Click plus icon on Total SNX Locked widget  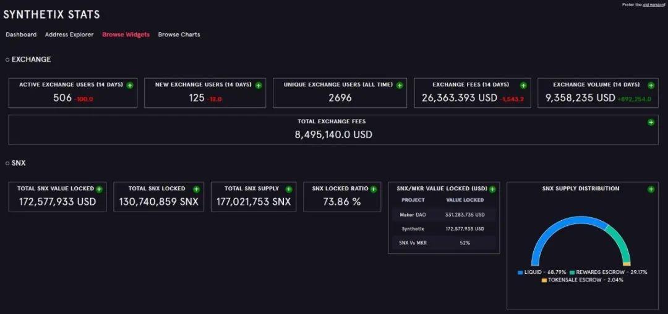click(x=196, y=189)
